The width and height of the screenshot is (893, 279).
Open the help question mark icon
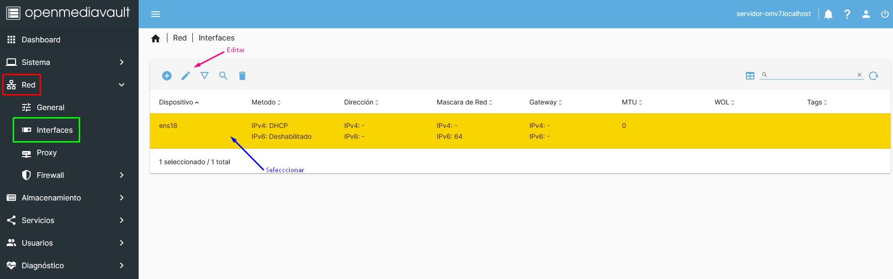pos(847,14)
